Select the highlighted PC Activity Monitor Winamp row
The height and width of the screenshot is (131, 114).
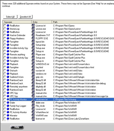(62, 99)
